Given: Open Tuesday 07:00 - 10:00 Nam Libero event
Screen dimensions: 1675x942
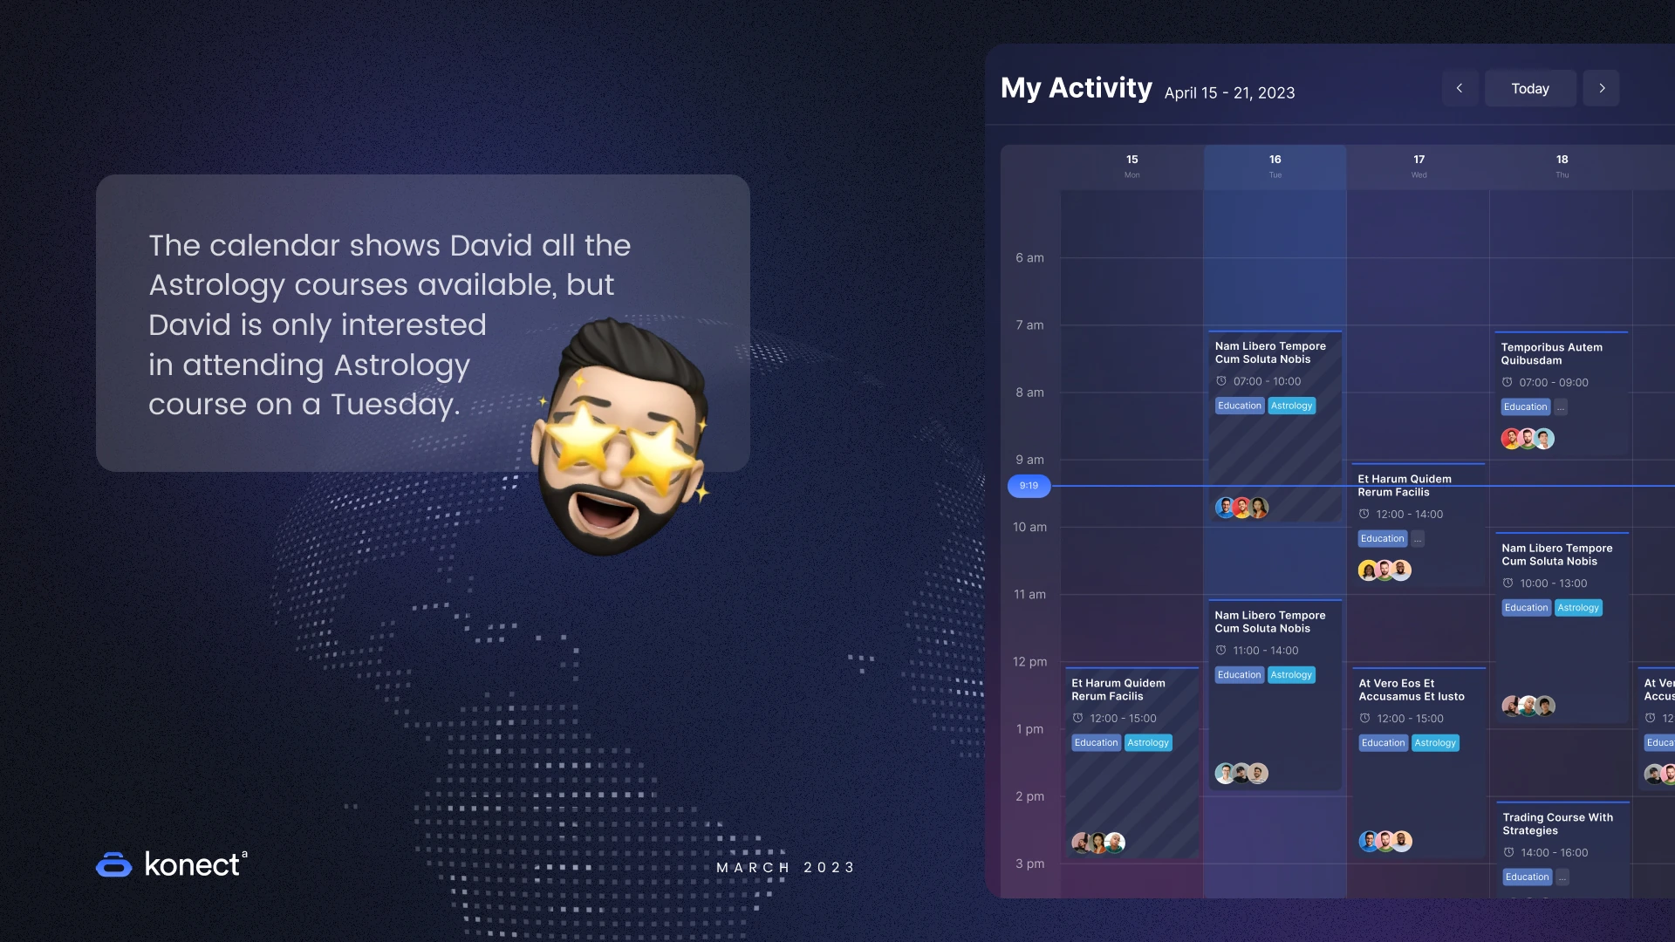Looking at the screenshot, I should (x=1275, y=427).
